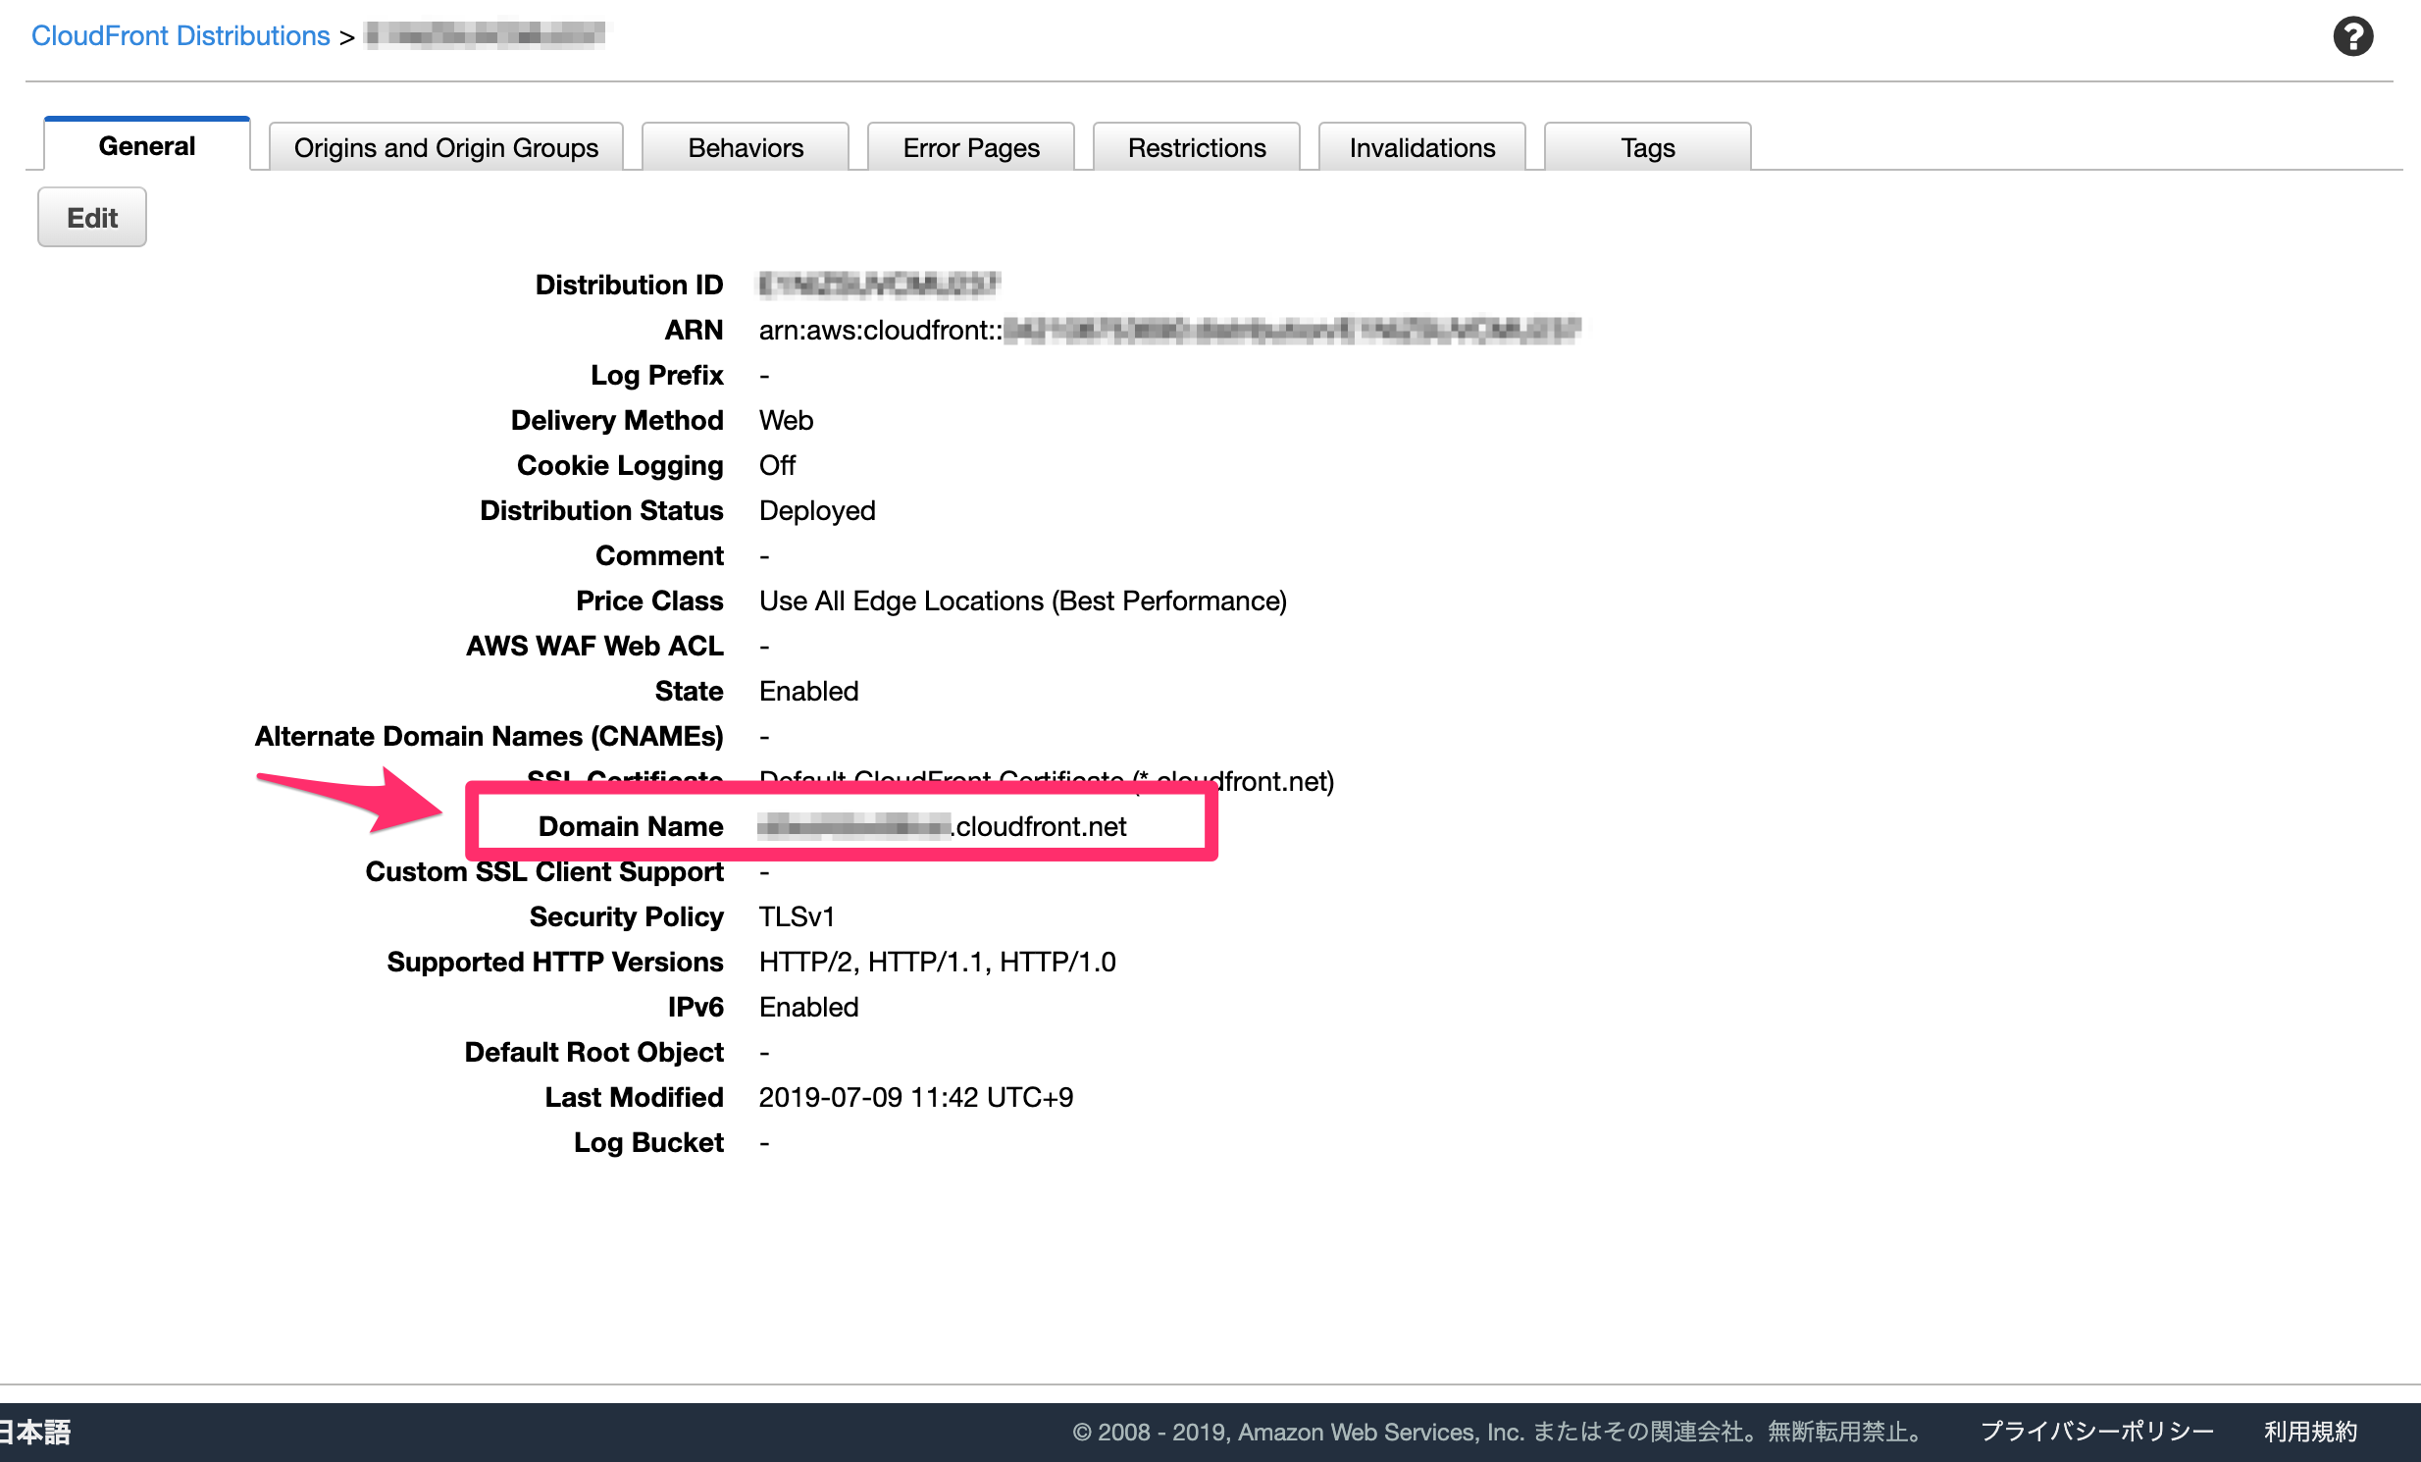Click the blurred Distribution ID value
Viewport: 2421px width, 1462px height.
878,284
